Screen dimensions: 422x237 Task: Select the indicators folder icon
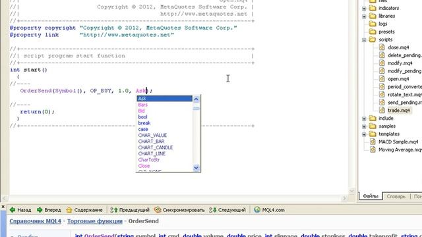click(373, 8)
